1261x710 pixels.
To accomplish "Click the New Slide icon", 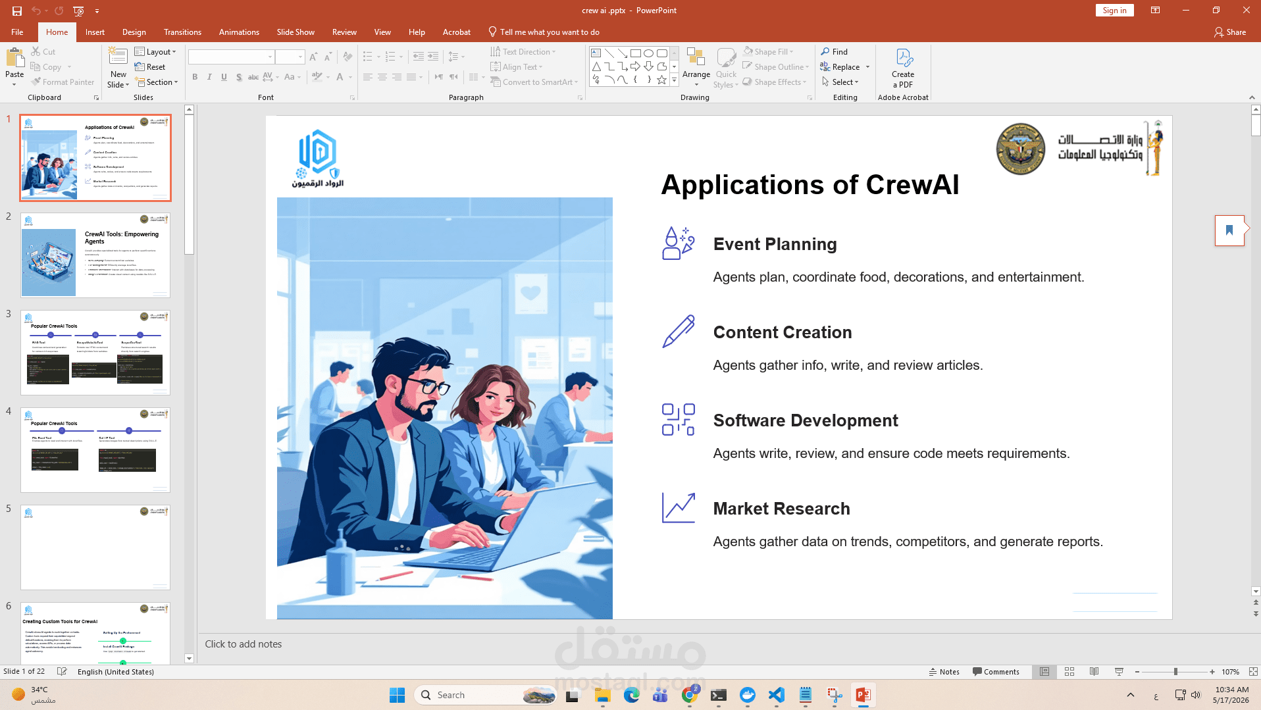I will pyautogui.click(x=118, y=57).
